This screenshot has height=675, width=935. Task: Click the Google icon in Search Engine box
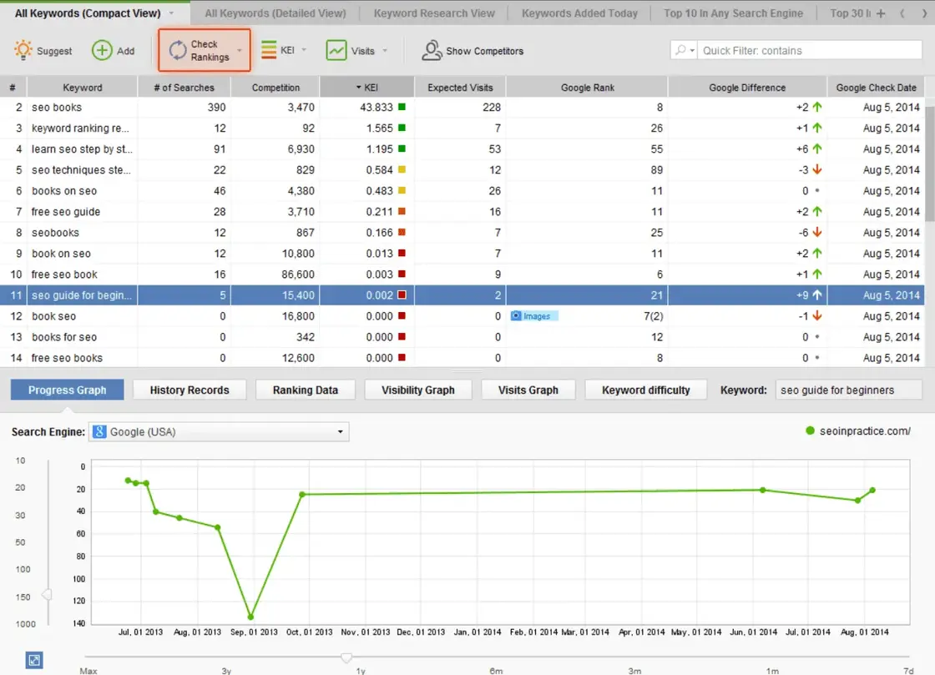pos(99,432)
